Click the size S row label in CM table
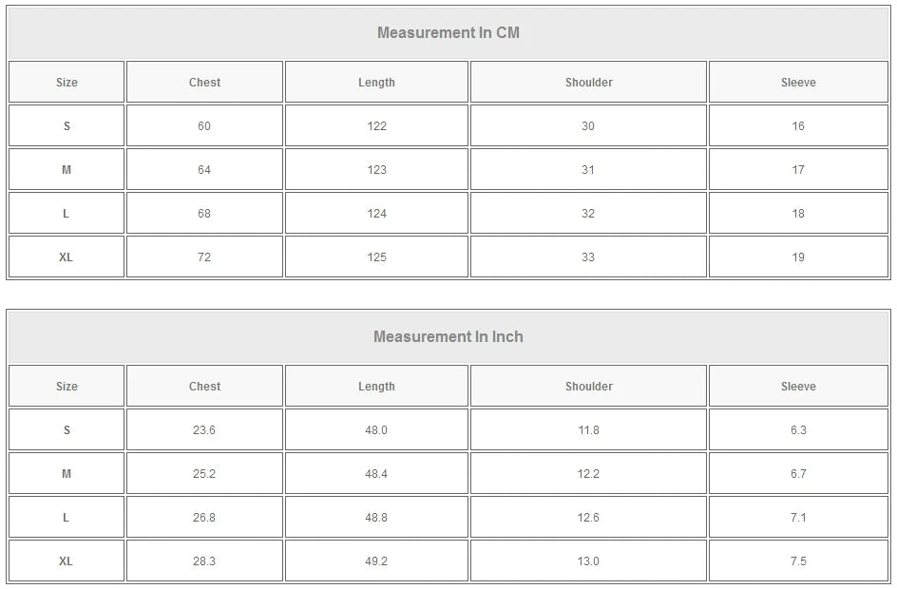The image size is (897, 589). [65, 125]
